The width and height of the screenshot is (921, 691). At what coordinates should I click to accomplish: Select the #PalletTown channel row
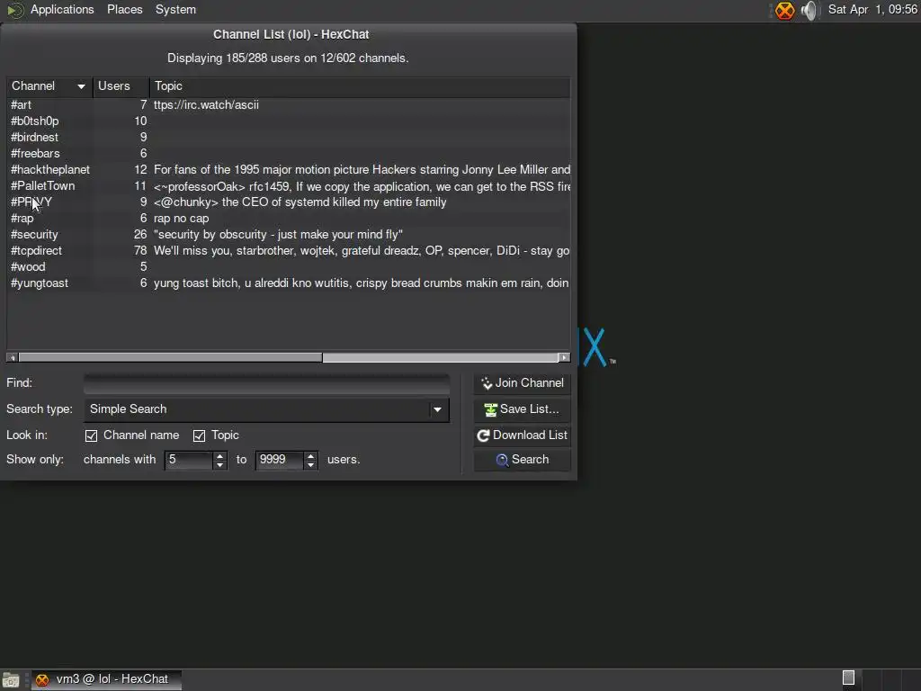pos(288,185)
